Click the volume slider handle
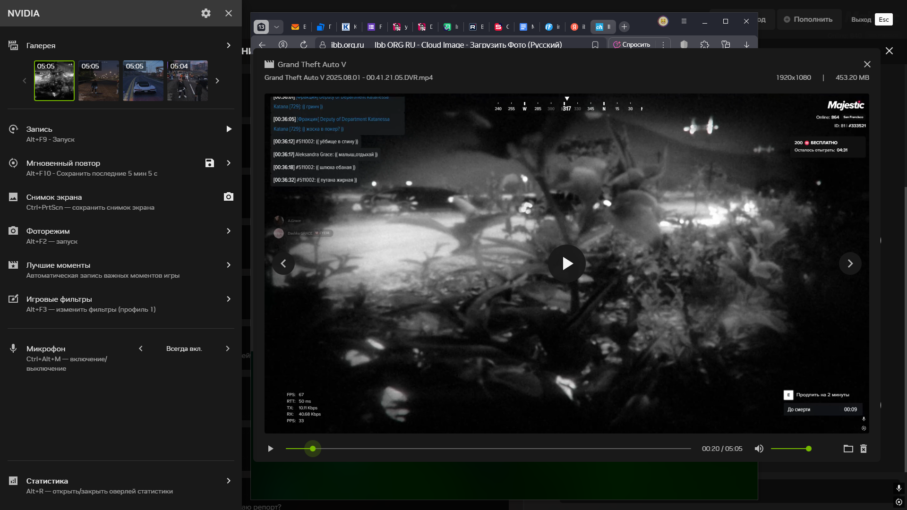Viewport: 907px width, 510px height. tap(809, 449)
